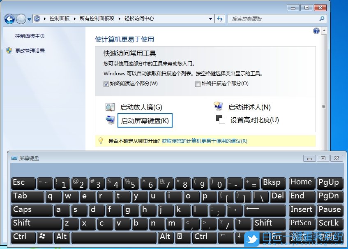The image size is (348, 249).
Task: Uncheck 始终朗读这个部分(W)
Action: pyautogui.click(x=106, y=84)
